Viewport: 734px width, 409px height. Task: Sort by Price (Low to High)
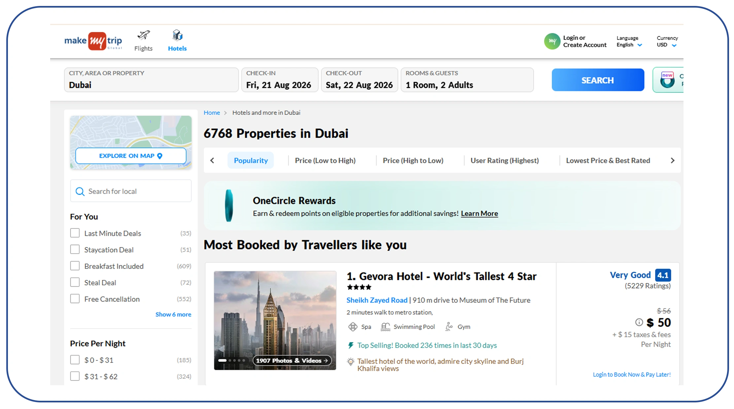[325, 161]
